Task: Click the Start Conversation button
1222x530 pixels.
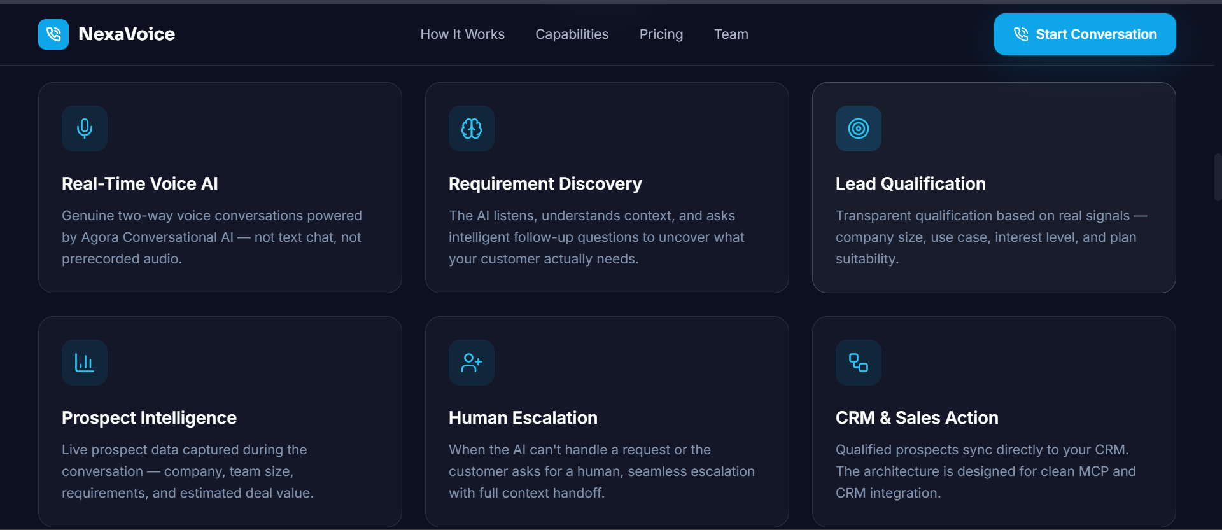Action: (1085, 34)
